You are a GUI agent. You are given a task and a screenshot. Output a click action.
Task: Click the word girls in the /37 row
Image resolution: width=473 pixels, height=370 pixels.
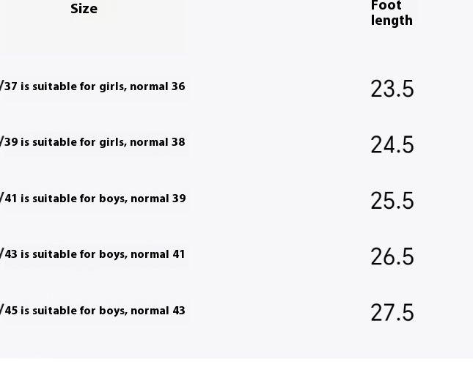pos(112,87)
